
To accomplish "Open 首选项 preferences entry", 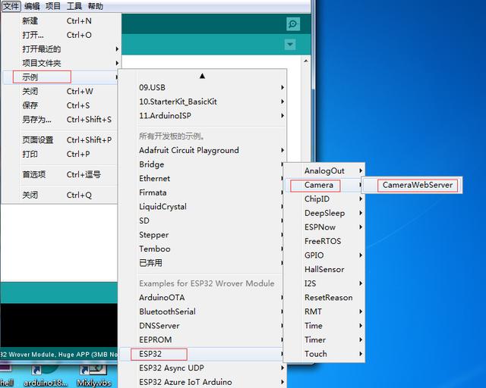I will [x=61, y=174].
